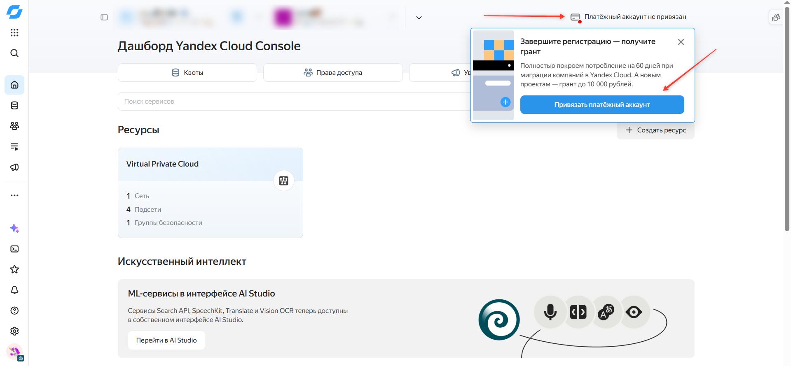
Task: Open favorites star in sidebar
Action: (14, 269)
